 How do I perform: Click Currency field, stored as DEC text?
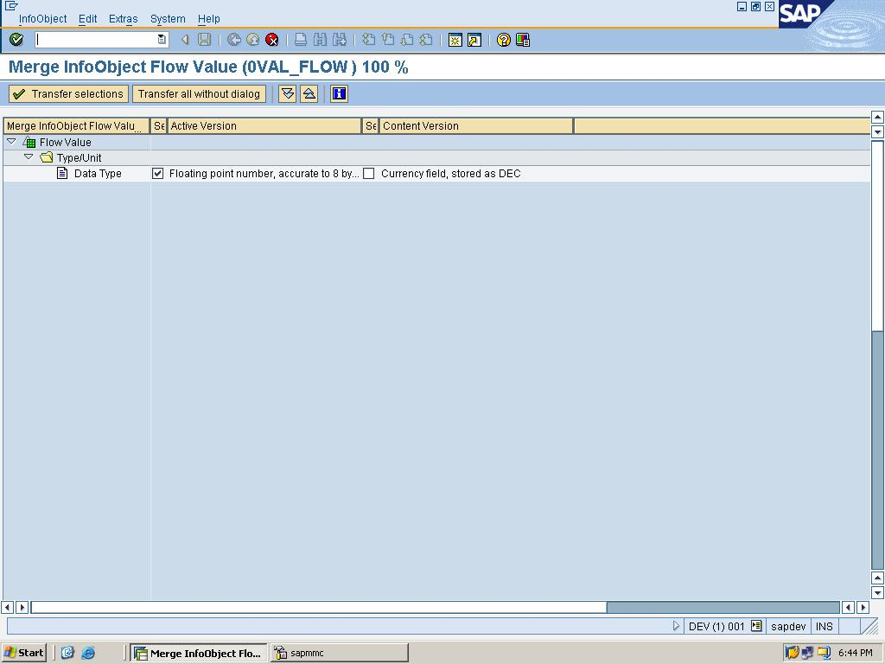point(450,173)
